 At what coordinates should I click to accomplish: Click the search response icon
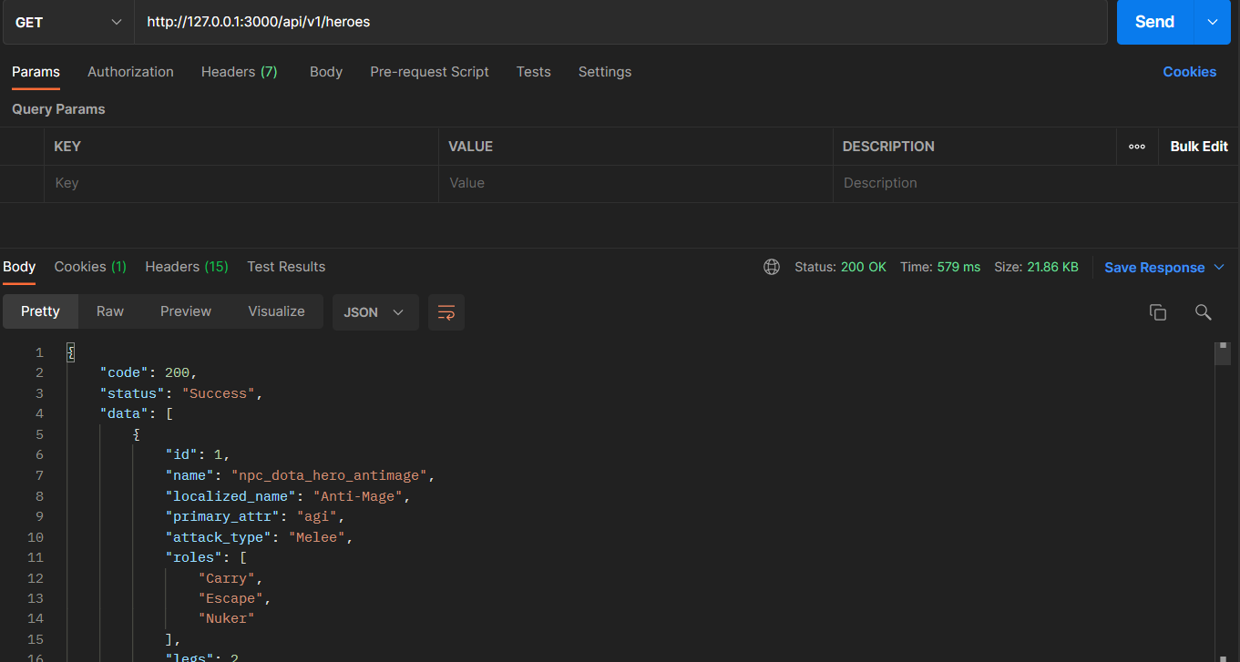tap(1203, 312)
